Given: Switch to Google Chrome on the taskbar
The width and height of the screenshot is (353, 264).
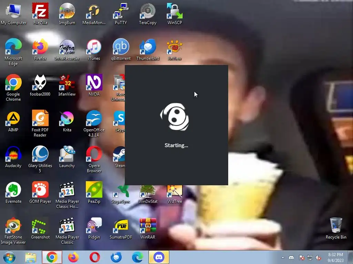Looking at the screenshot, I should (52, 257).
